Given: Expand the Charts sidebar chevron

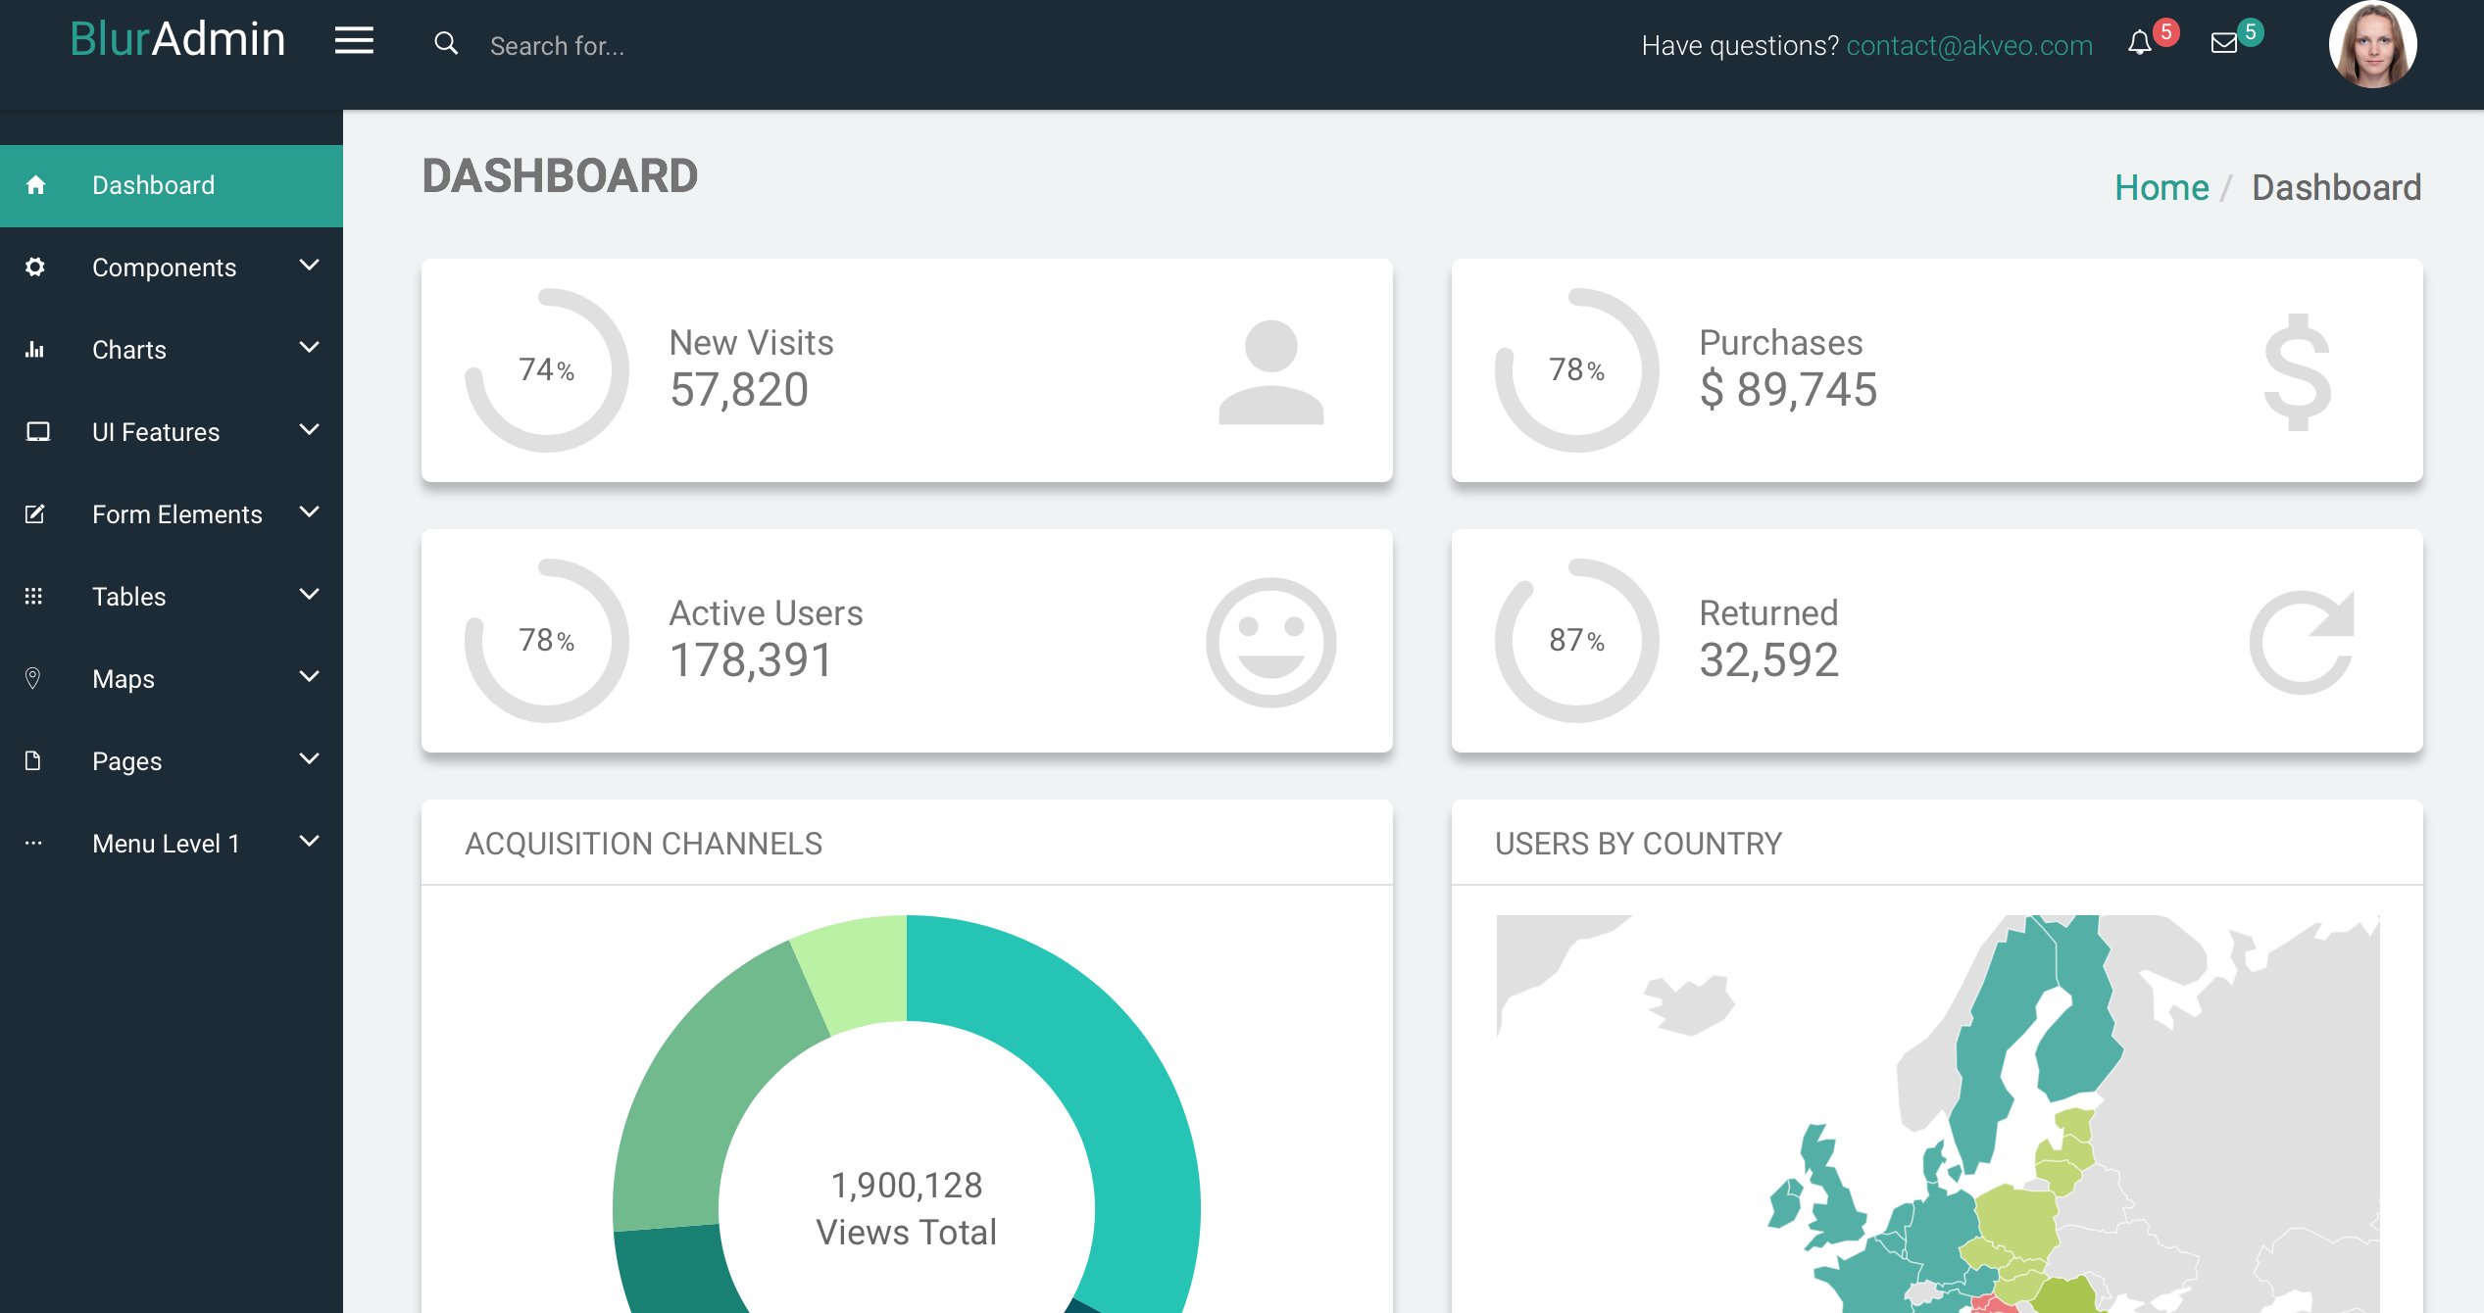Looking at the screenshot, I should (x=310, y=348).
